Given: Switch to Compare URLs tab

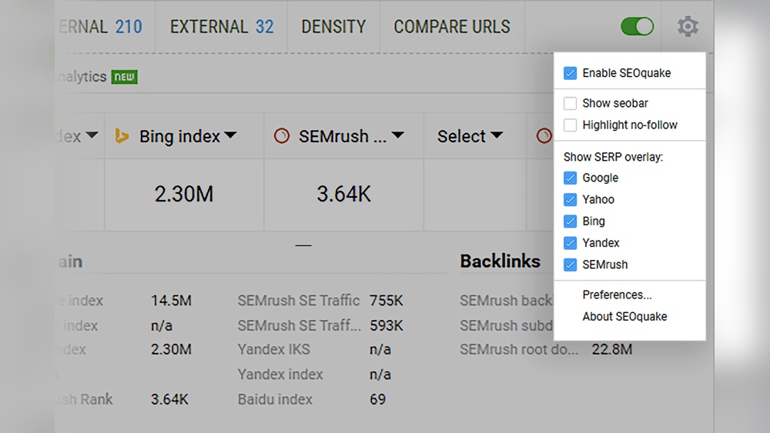Looking at the screenshot, I should [x=452, y=26].
